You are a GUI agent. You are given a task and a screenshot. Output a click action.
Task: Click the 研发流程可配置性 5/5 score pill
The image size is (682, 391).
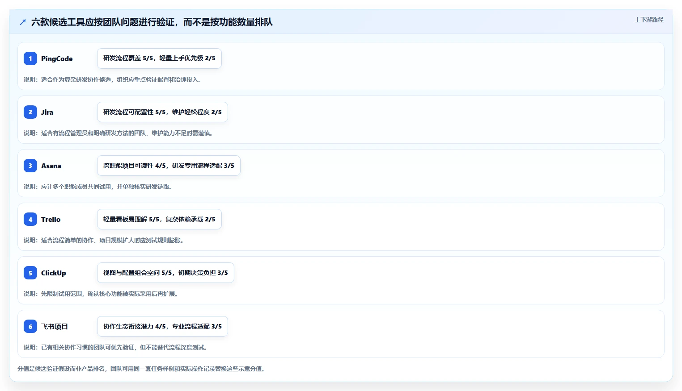[162, 112]
